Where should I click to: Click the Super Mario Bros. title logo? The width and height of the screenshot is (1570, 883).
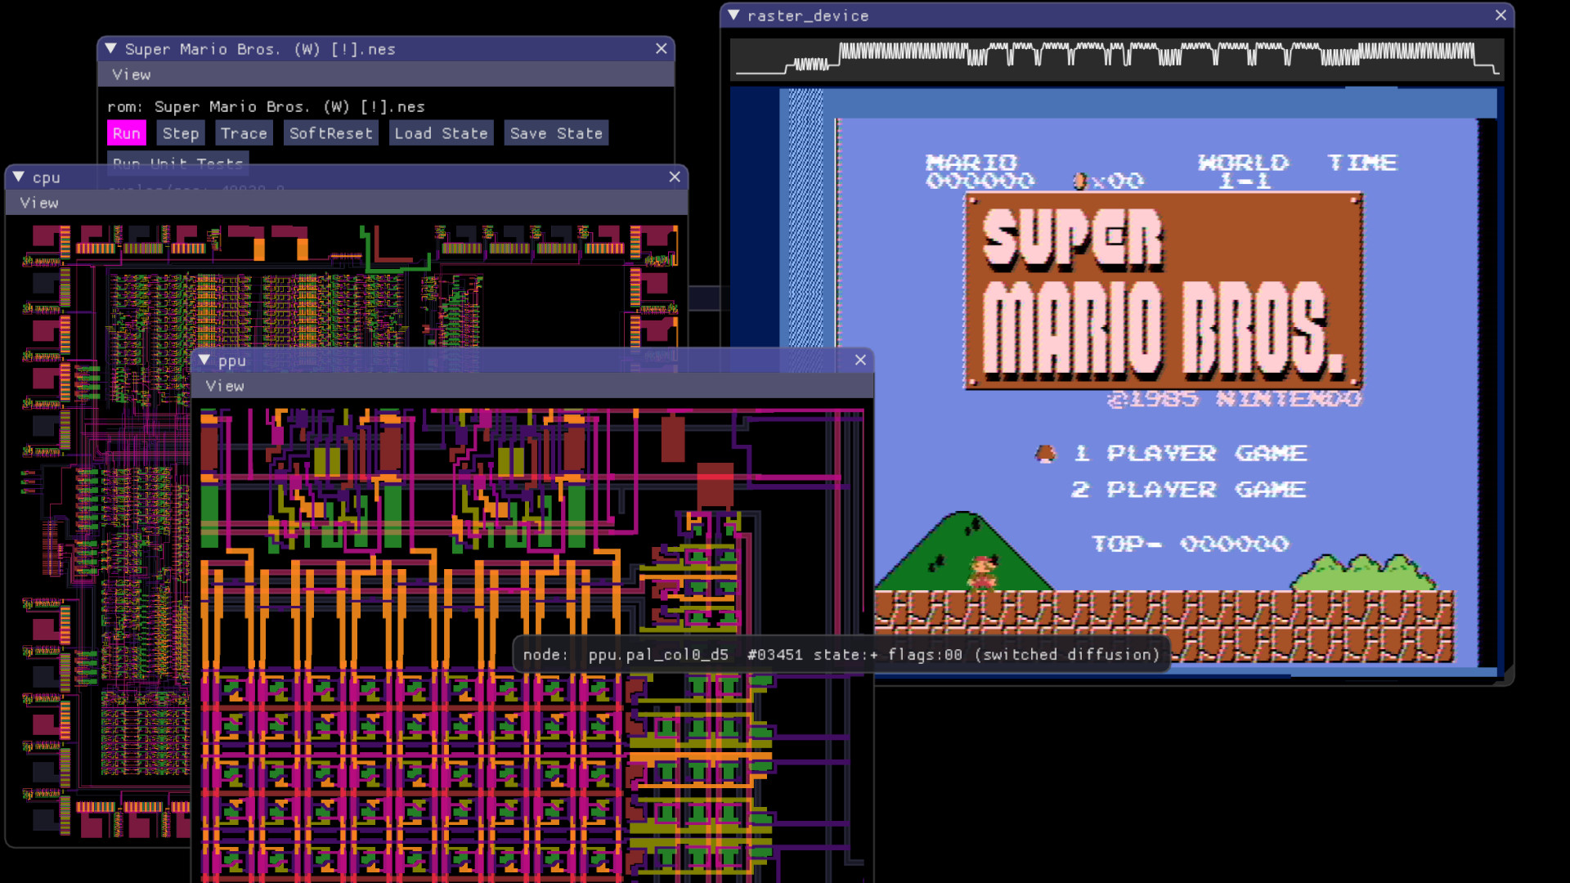click(1164, 291)
